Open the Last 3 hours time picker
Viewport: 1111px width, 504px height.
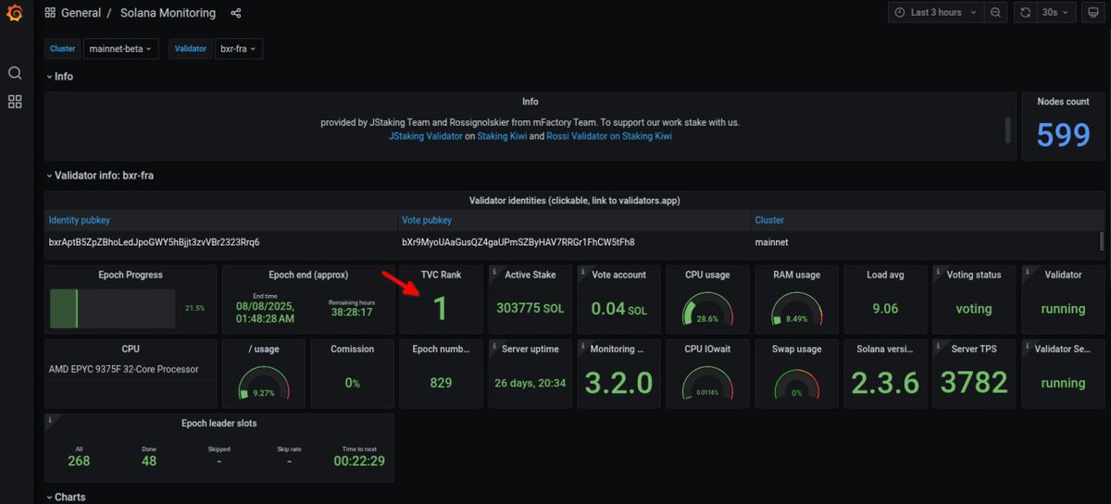click(935, 13)
